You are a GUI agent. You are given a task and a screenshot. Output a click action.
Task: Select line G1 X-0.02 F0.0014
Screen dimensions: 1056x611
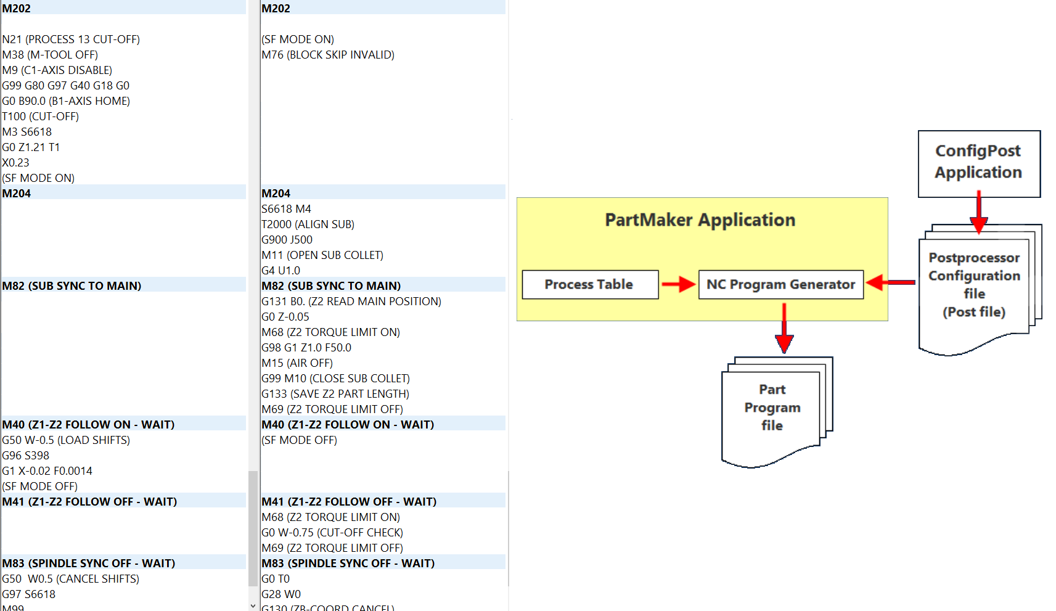click(x=47, y=471)
